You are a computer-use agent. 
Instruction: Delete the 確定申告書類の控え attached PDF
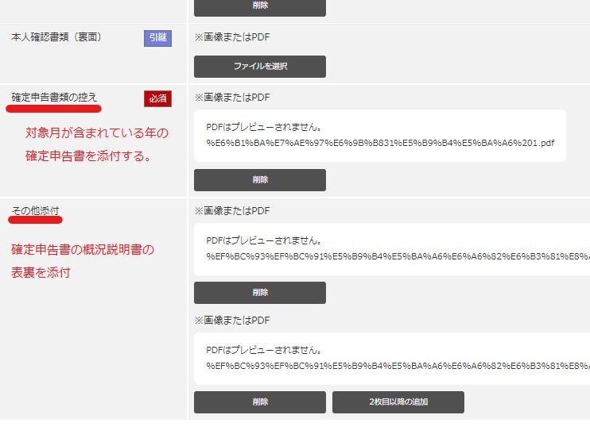pyautogui.click(x=260, y=180)
